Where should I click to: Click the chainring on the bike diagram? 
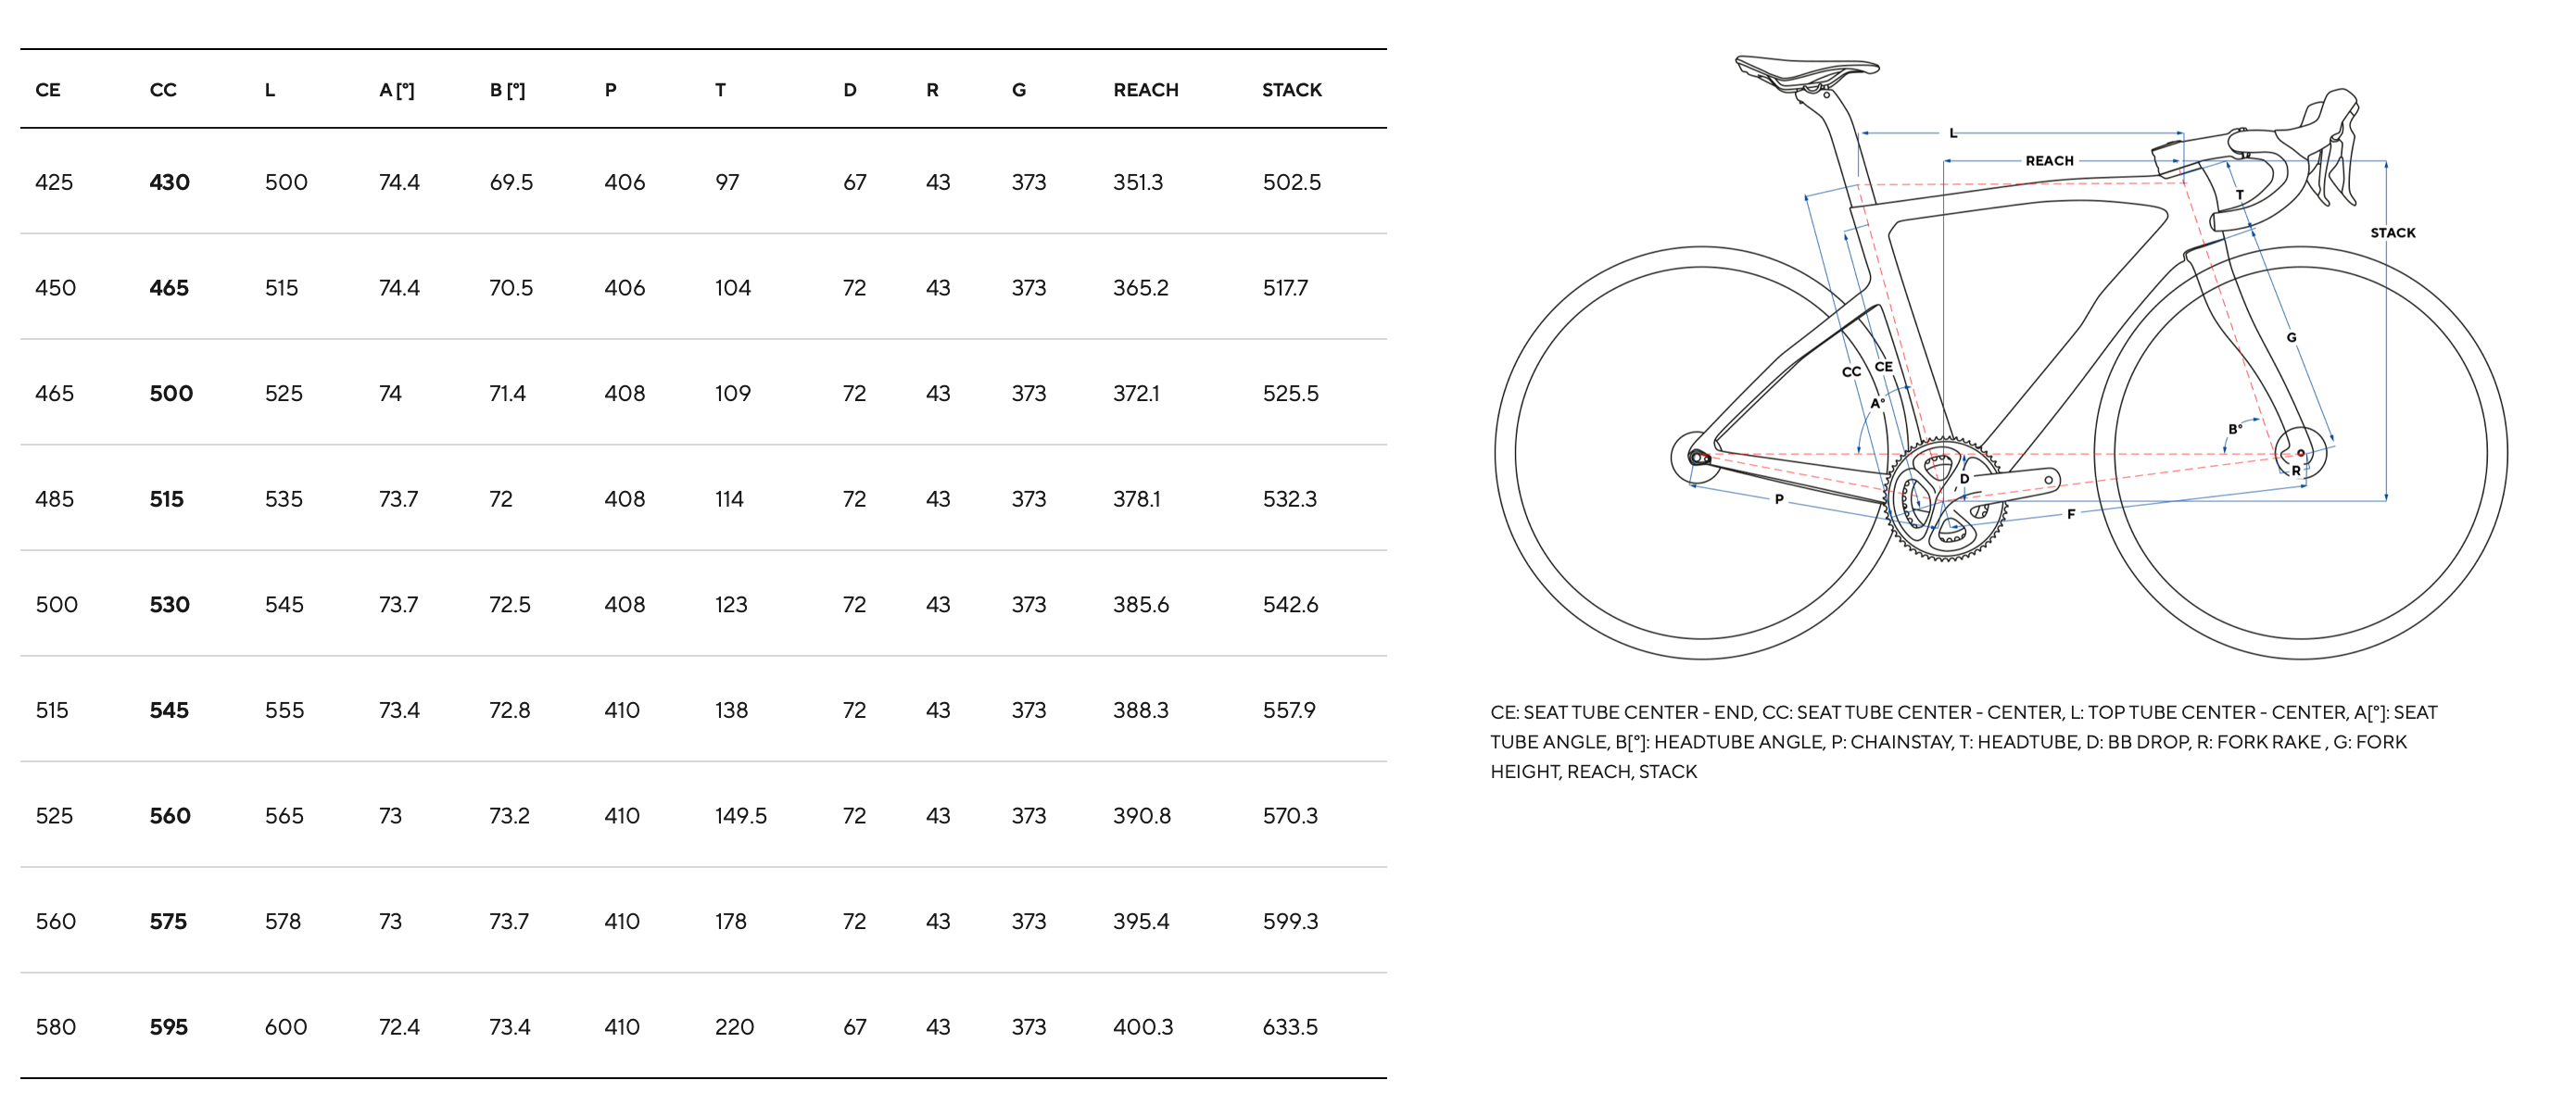(1944, 498)
